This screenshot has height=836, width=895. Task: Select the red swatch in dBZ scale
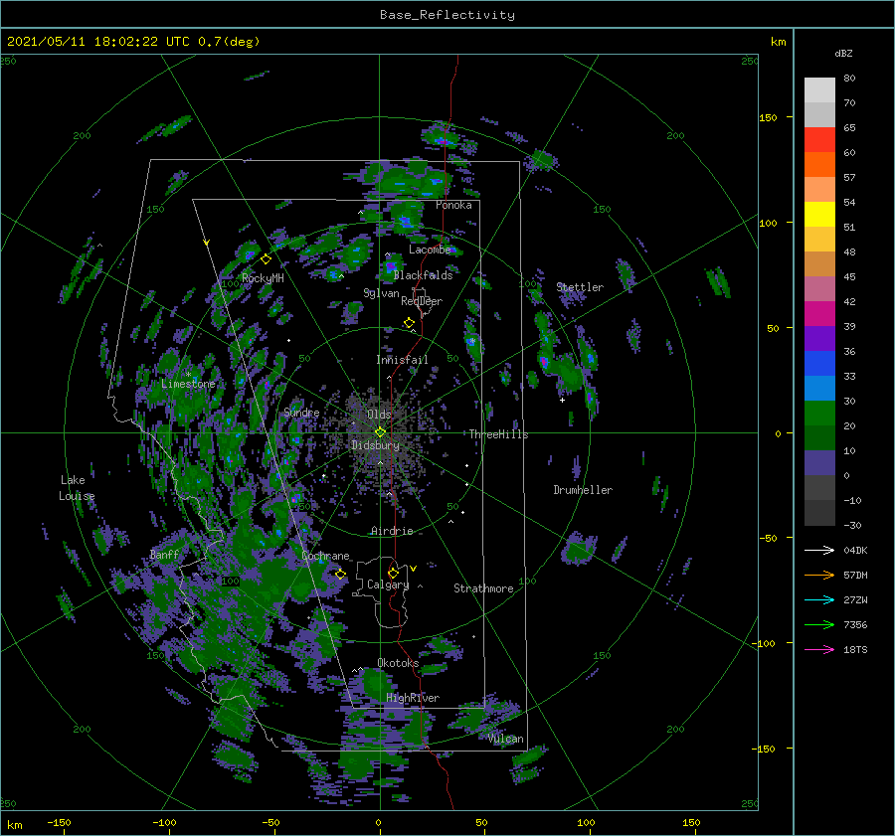click(x=819, y=140)
